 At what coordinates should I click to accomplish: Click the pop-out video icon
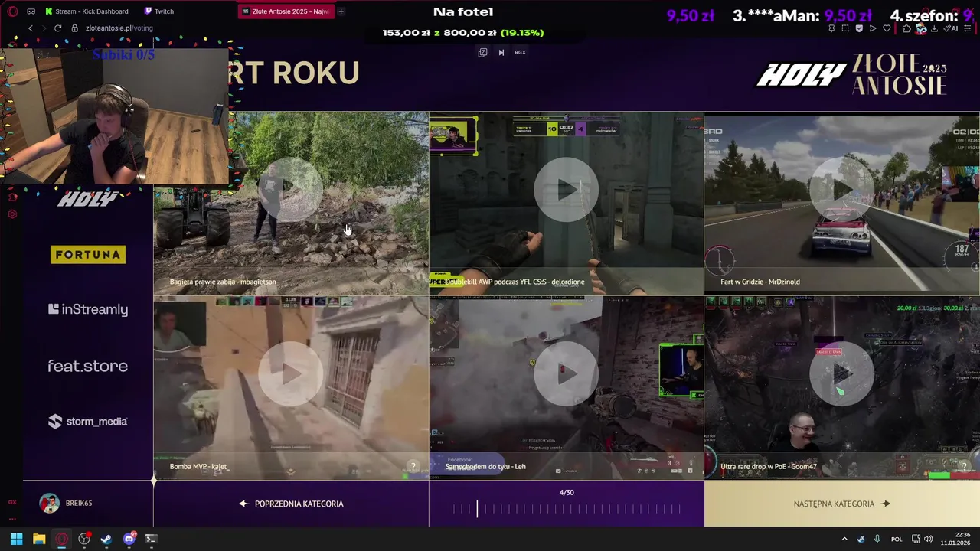click(482, 52)
